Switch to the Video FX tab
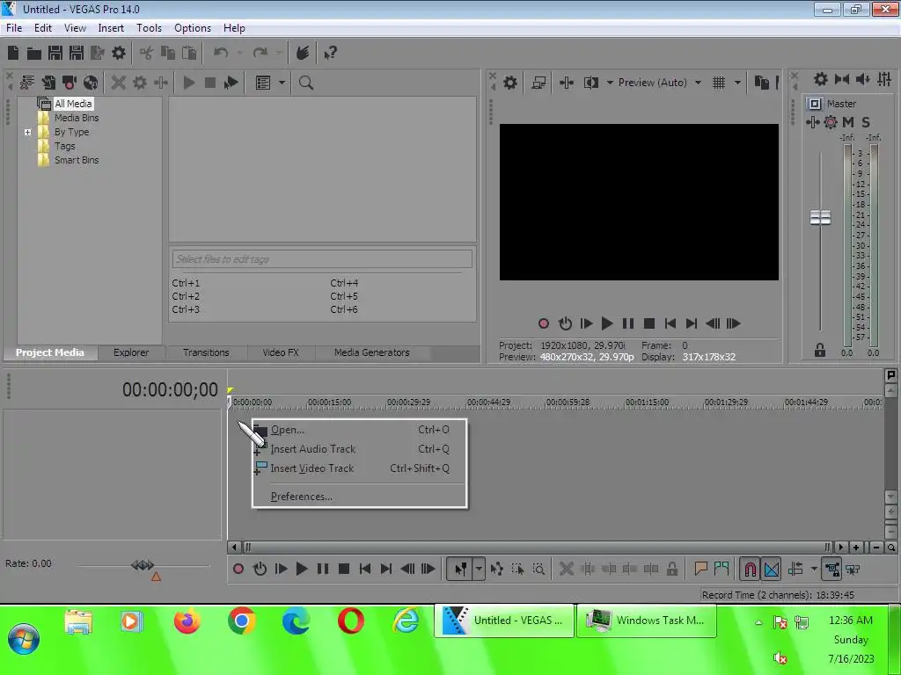The width and height of the screenshot is (901, 675). tap(281, 352)
